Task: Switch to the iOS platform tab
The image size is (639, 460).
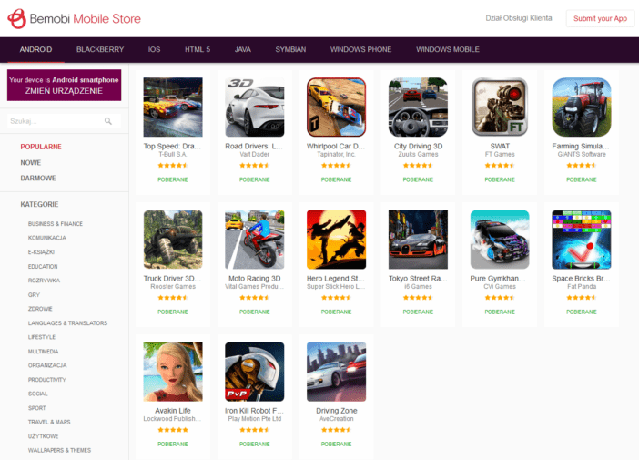Action: [154, 50]
